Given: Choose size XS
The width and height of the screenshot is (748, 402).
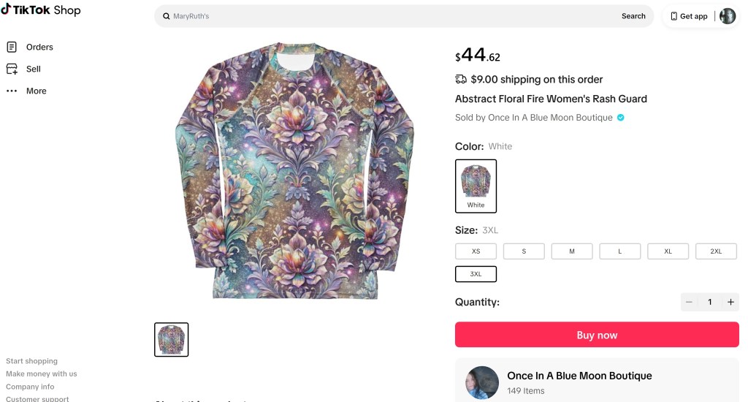Looking at the screenshot, I should [x=476, y=251].
